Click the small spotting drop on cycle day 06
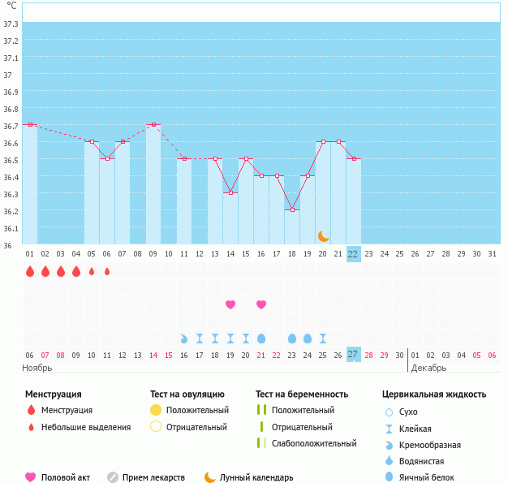Image resolution: width=508 pixels, height=483 pixels. tap(107, 271)
